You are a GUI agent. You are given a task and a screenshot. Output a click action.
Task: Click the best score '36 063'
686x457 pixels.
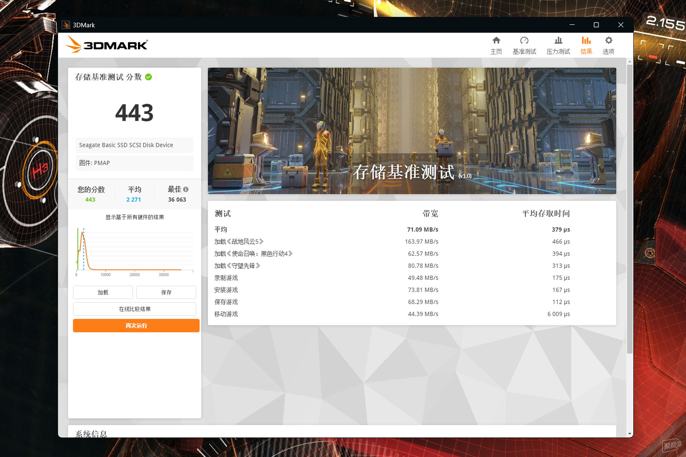coord(177,200)
